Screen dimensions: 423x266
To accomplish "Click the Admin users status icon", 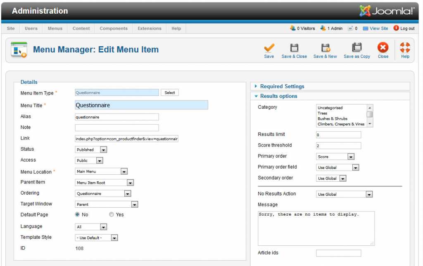I will point(323,28).
